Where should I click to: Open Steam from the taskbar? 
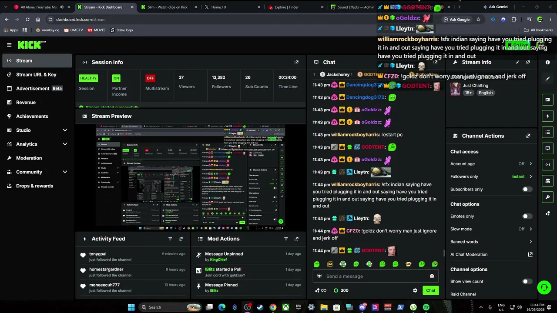pyautogui.click(x=260, y=307)
